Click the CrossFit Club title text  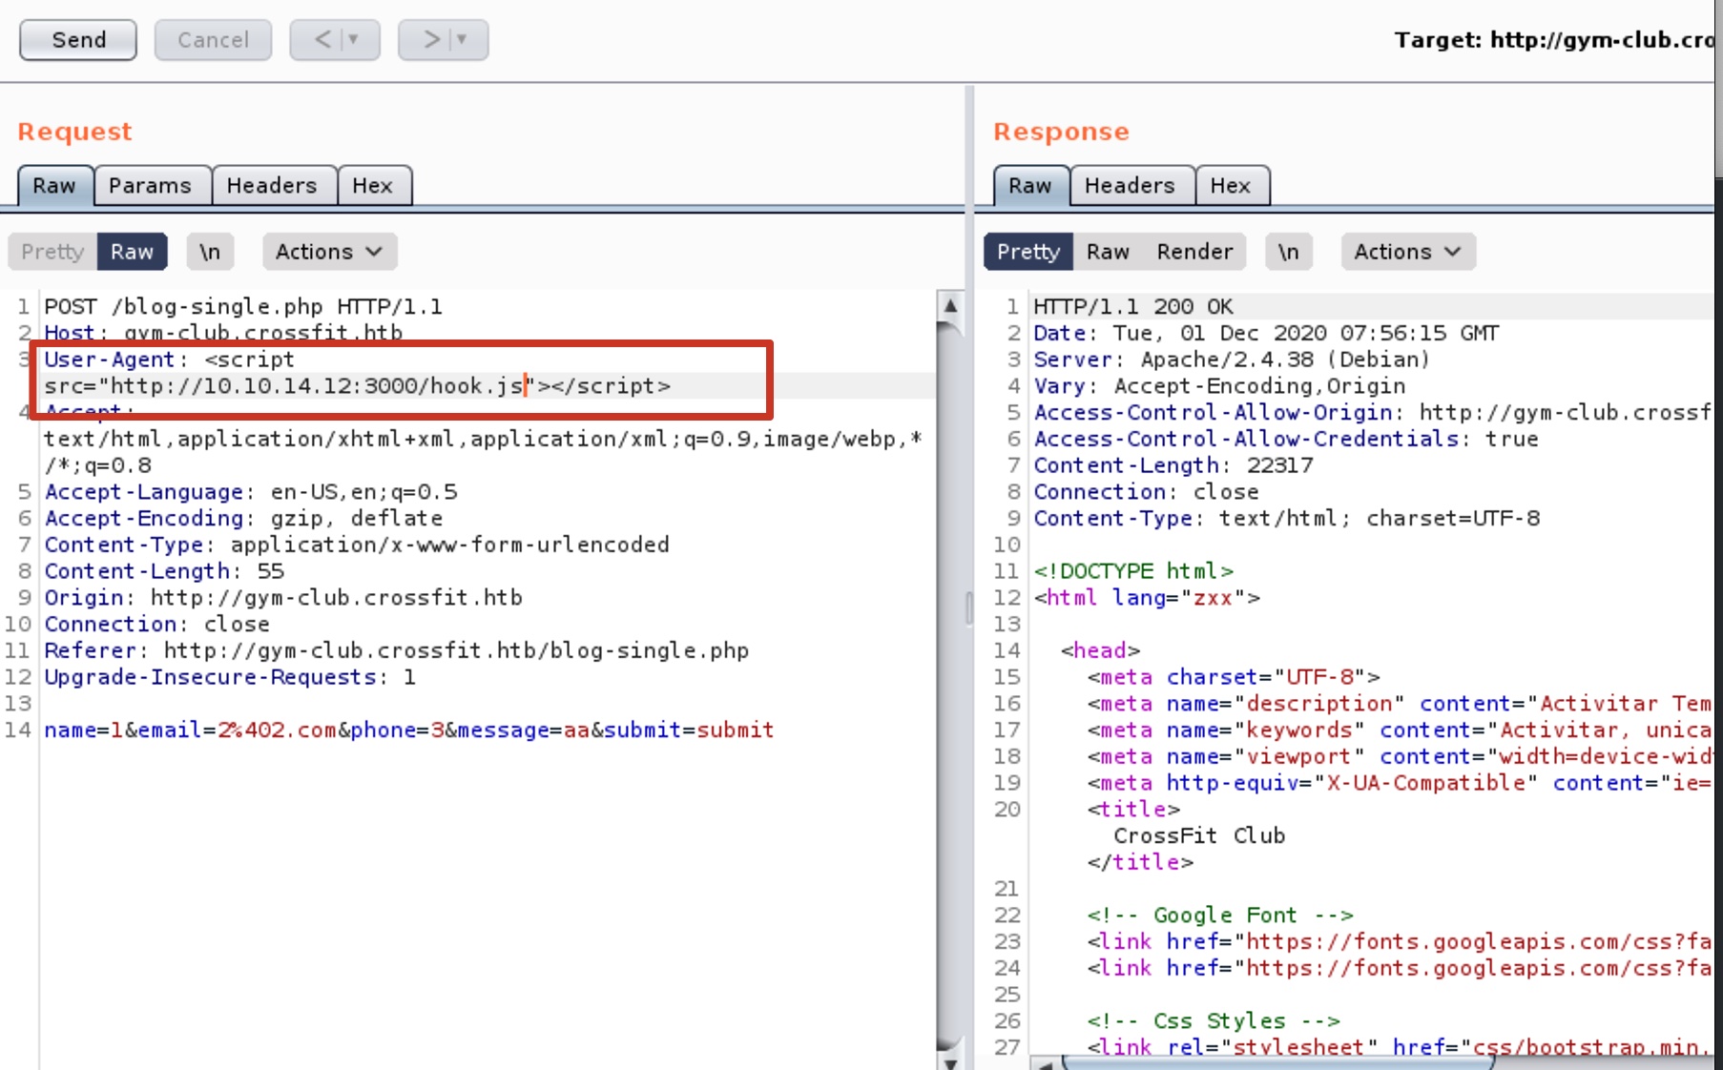pos(1199,836)
